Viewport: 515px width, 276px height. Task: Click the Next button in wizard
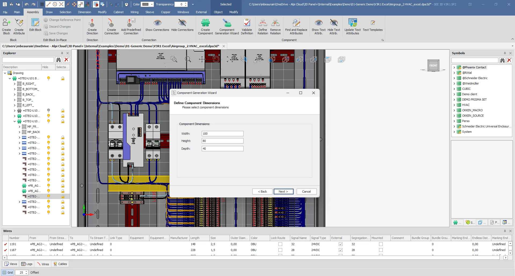(x=283, y=192)
